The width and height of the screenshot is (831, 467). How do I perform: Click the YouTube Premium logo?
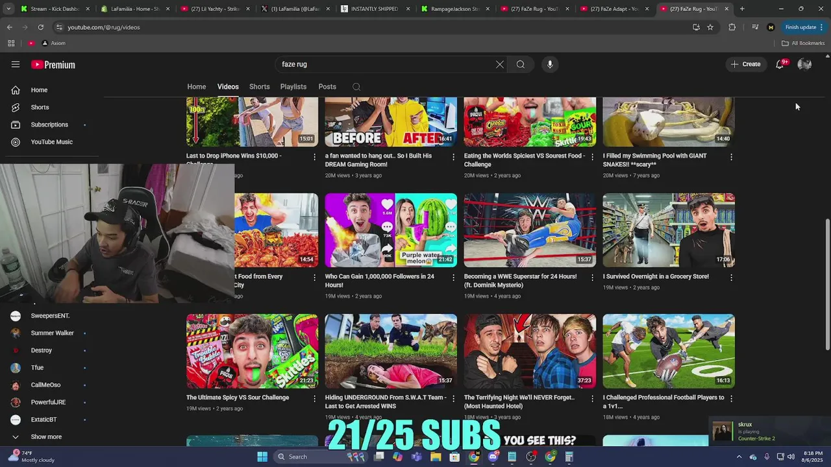coord(53,65)
